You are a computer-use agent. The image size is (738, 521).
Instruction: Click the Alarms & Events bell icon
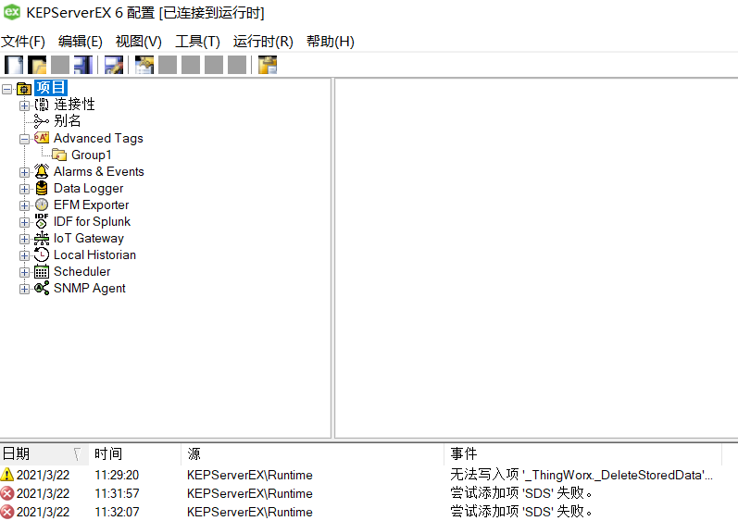42,171
